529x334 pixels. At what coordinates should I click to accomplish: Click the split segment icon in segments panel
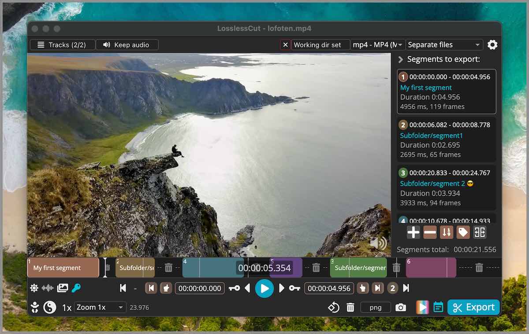479,232
